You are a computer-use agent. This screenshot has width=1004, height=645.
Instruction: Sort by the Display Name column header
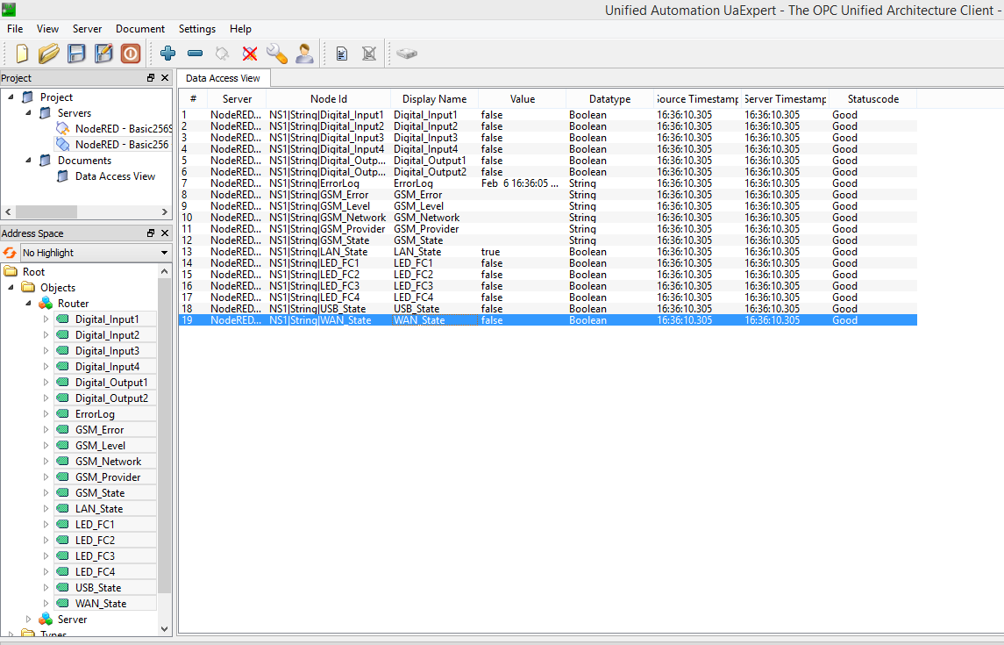pos(434,99)
